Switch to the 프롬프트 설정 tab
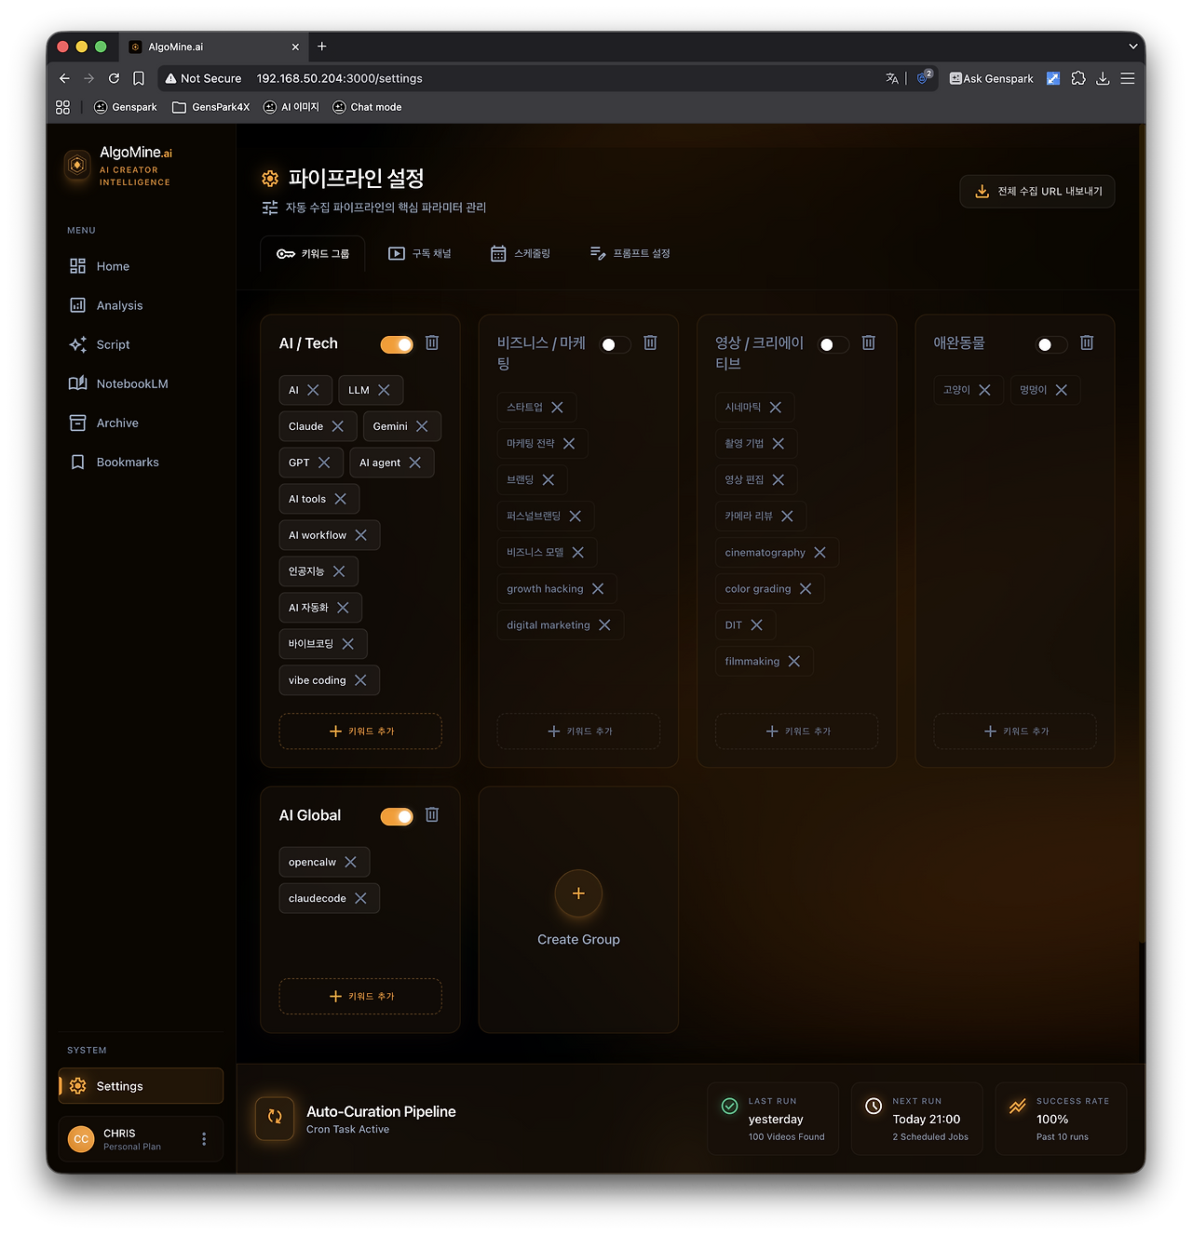Viewport: 1192px width, 1235px height. pos(630,253)
